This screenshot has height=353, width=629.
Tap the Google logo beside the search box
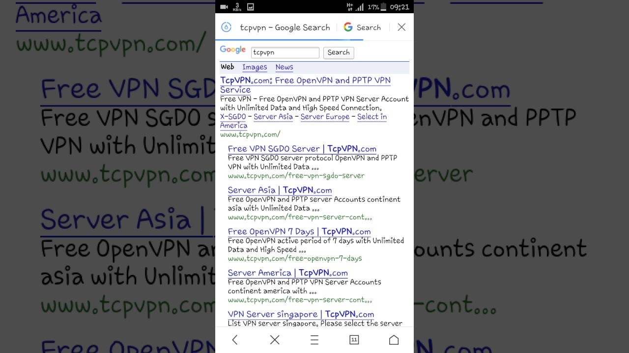pyautogui.click(x=233, y=50)
